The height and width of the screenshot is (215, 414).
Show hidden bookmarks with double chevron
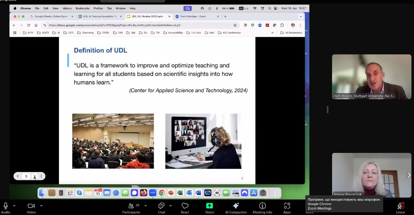click(x=272, y=33)
